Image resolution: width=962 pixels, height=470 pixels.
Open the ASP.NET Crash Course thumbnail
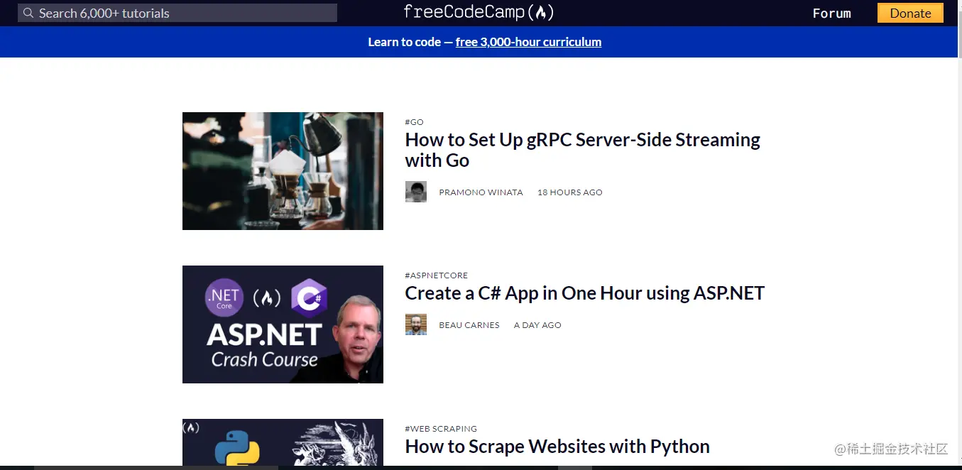click(x=283, y=324)
